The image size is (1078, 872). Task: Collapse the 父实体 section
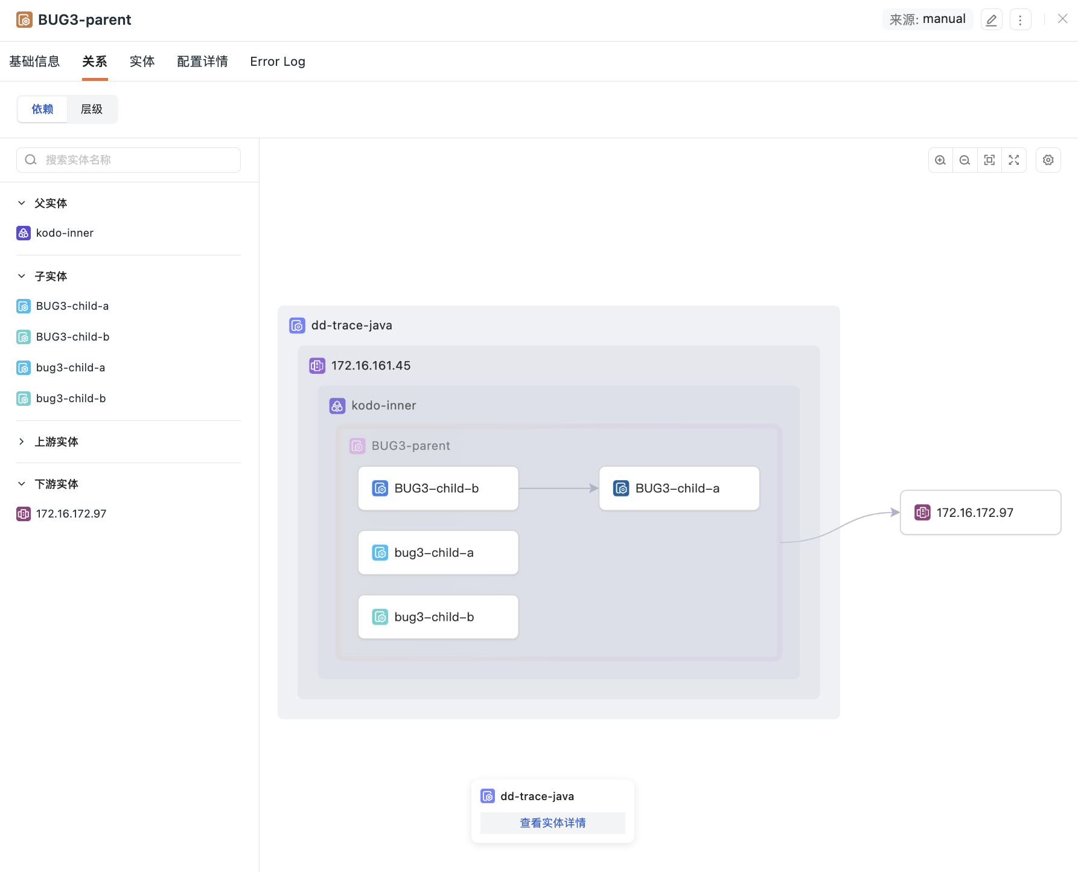click(22, 203)
